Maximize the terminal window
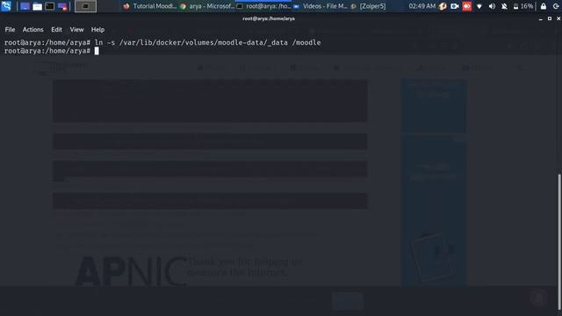Image resolution: width=562 pixels, height=316 pixels. point(550,18)
